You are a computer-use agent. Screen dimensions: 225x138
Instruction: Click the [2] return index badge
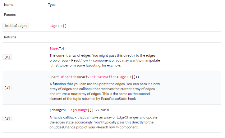coord(7,119)
